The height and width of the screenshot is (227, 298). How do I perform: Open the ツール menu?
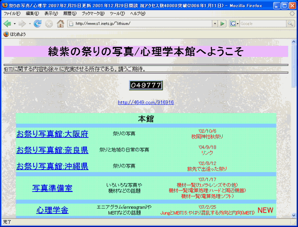117,14
